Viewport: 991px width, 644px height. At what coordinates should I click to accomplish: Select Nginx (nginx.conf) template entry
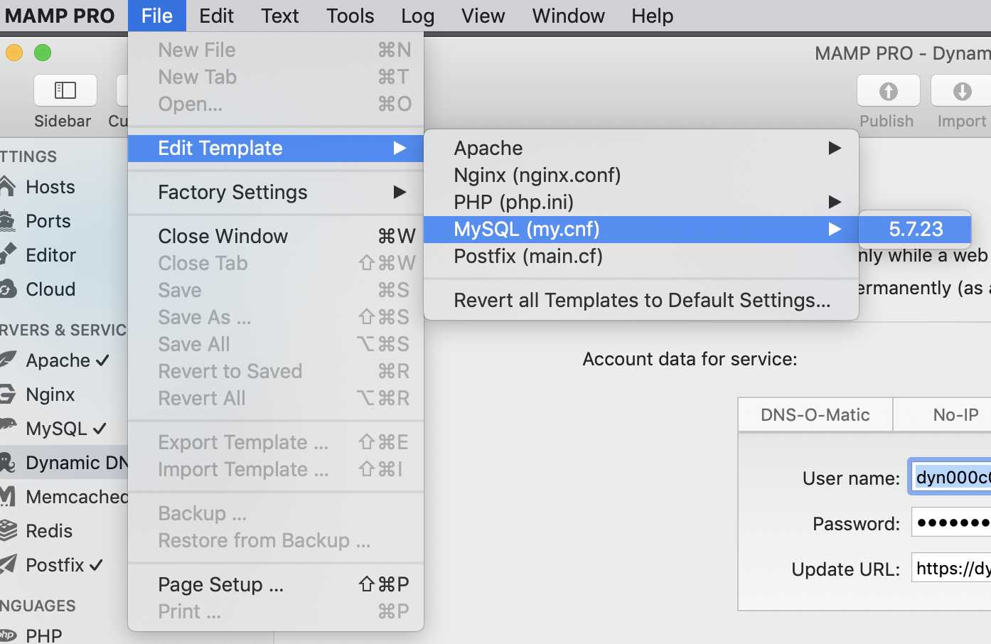[537, 175]
